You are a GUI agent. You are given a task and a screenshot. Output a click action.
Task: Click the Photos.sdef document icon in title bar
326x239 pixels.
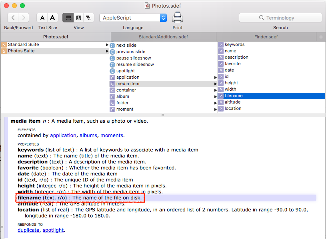147,6
